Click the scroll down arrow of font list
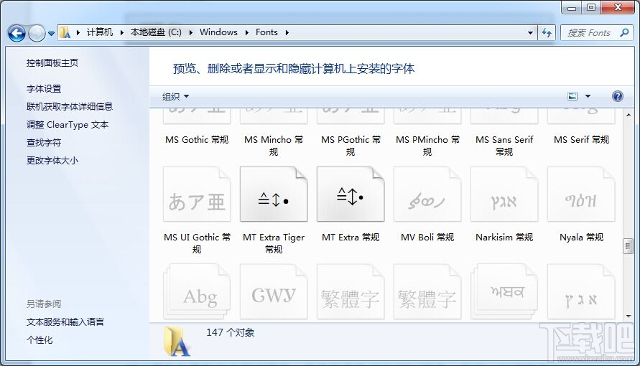Image resolution: width=640 pixels, height=366 pixels. point(629,316)
